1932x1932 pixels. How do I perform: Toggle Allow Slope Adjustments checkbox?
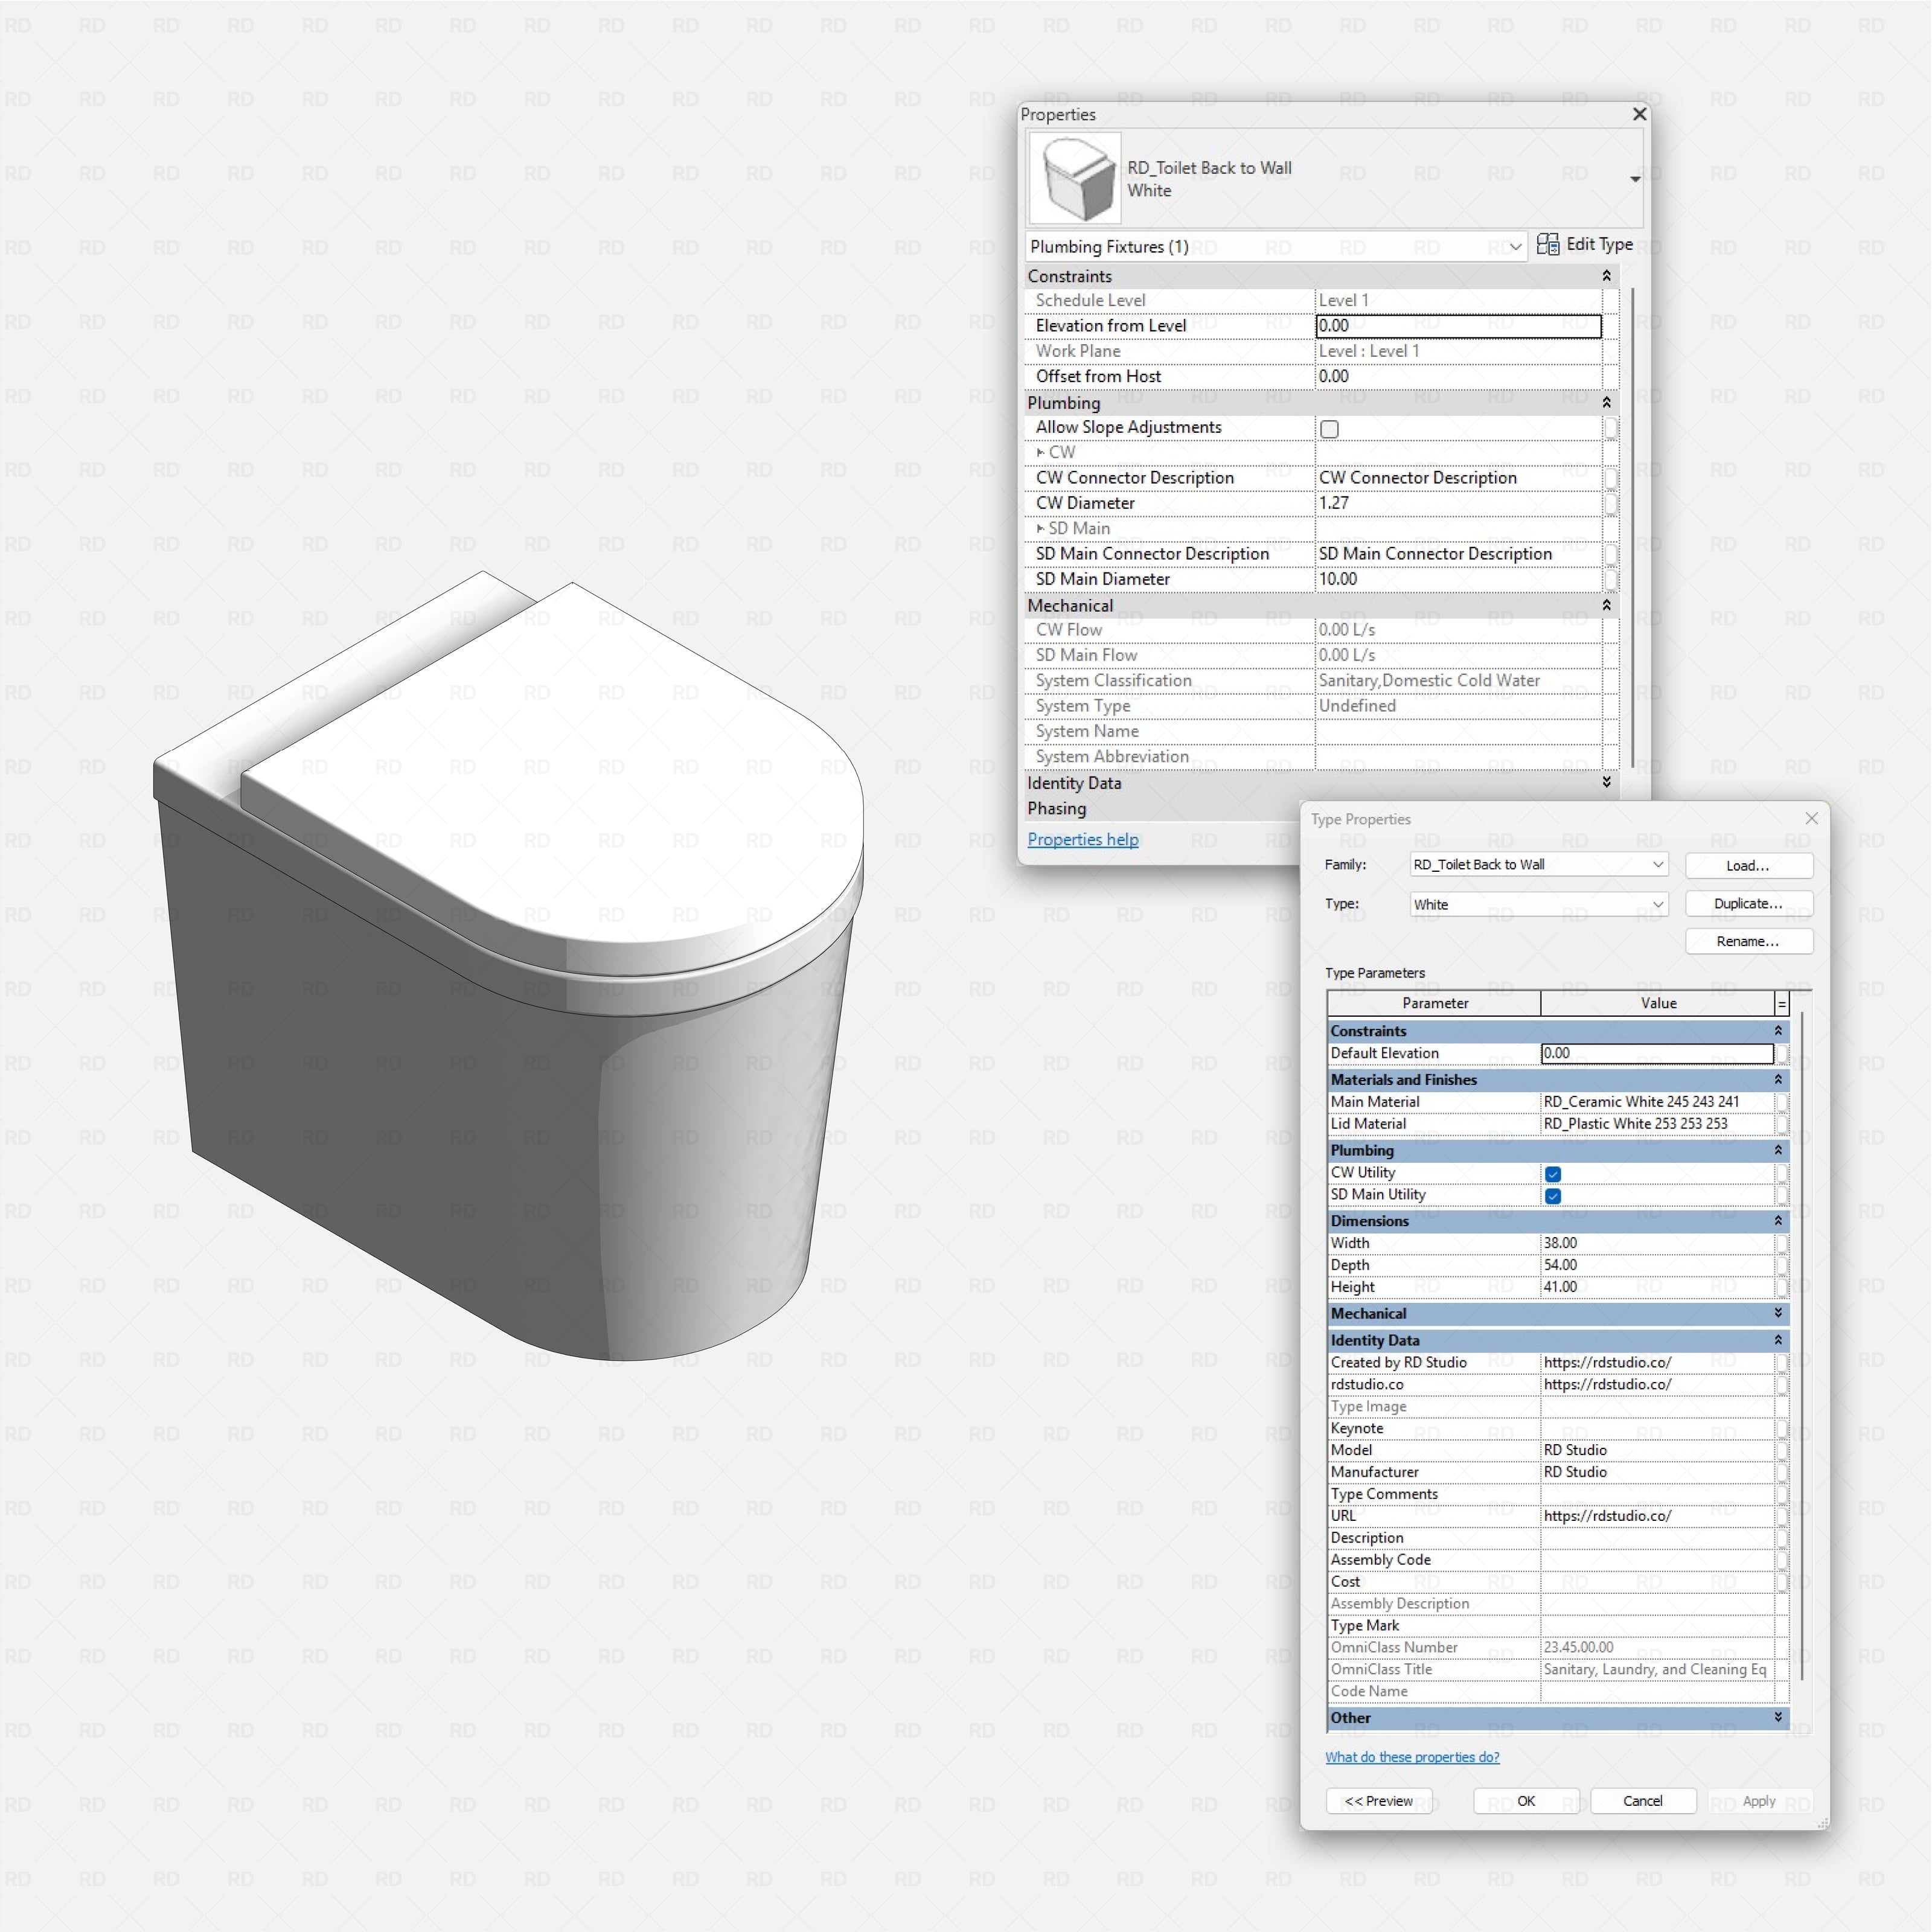coord(1329,429)
